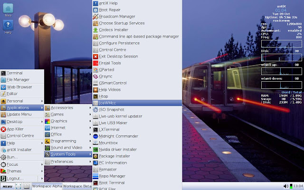Click the Grsync icon

(95, 76)
